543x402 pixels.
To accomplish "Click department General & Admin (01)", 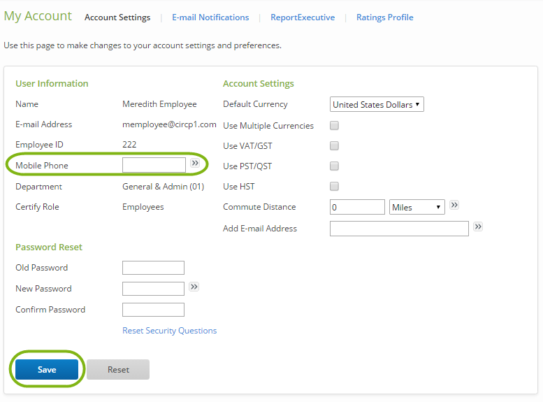I will (x=163, y=187).
